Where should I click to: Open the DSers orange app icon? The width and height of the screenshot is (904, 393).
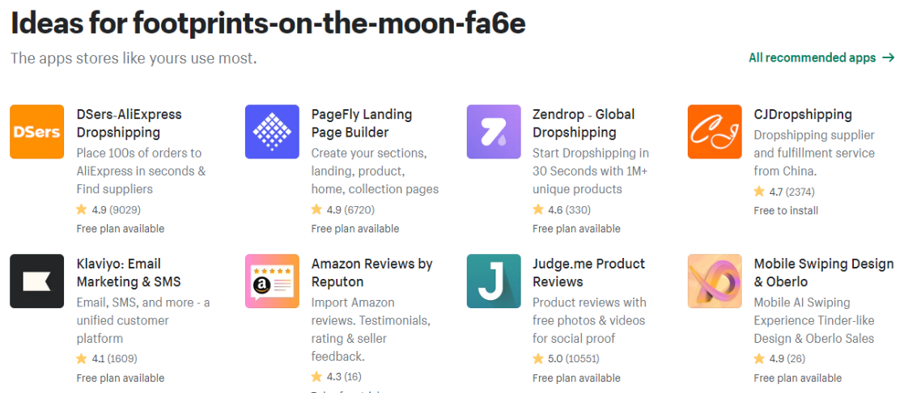tap(37, 132)
